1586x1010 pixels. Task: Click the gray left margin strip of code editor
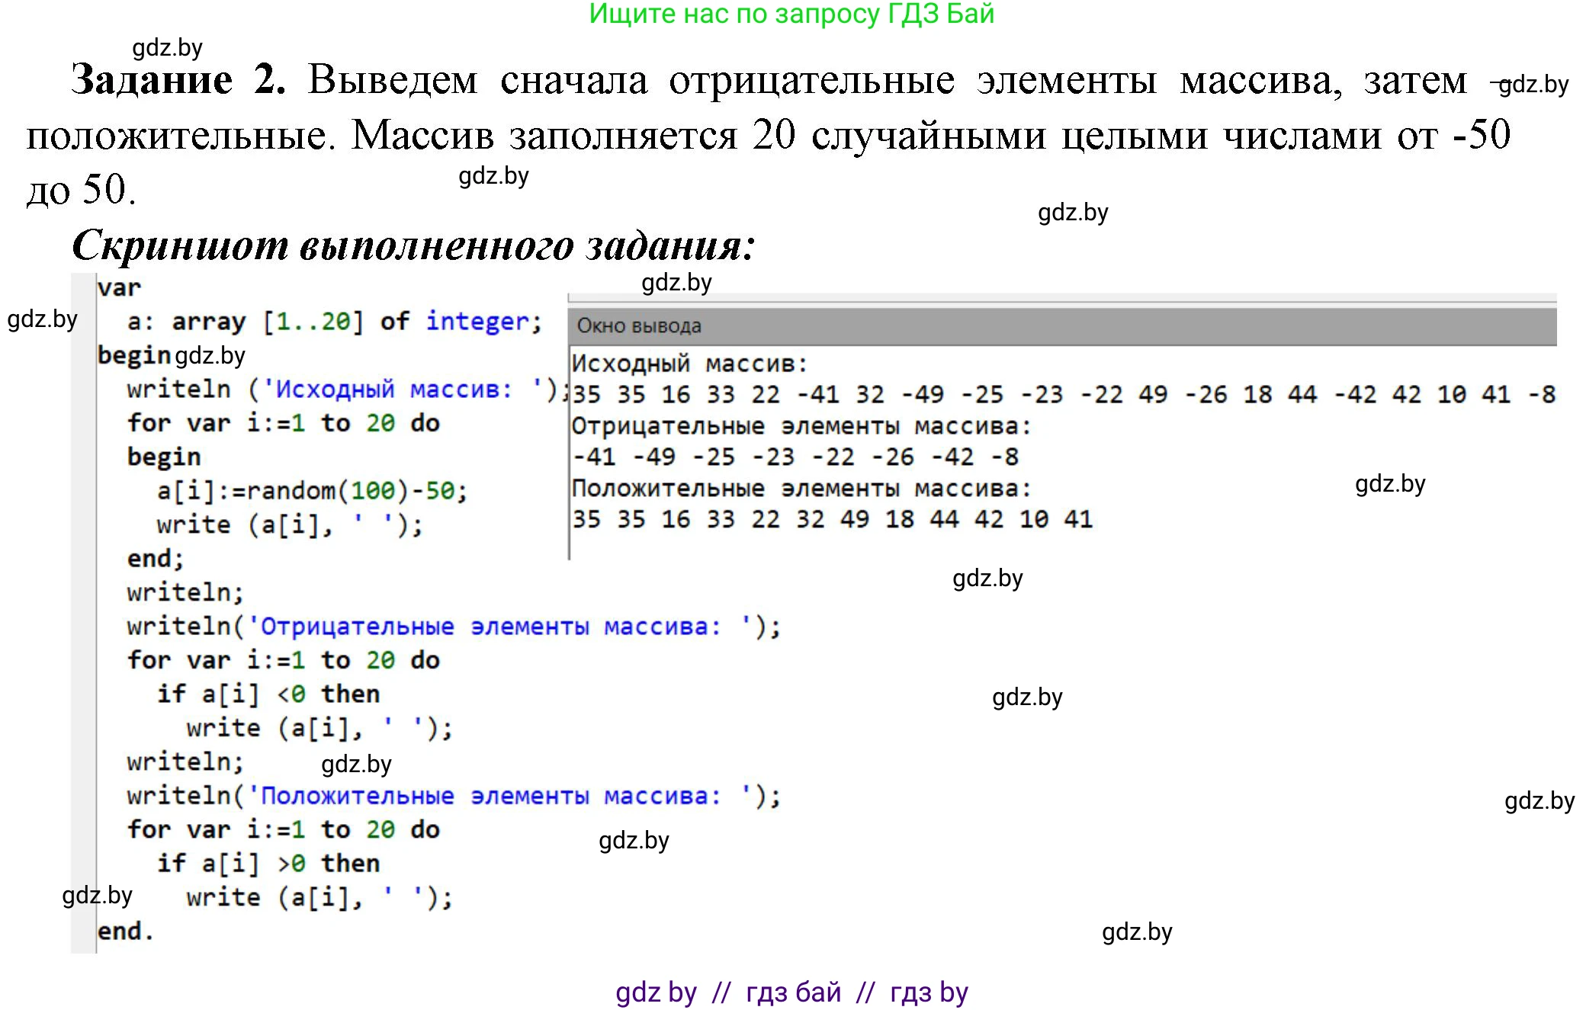tap(82, 610)
